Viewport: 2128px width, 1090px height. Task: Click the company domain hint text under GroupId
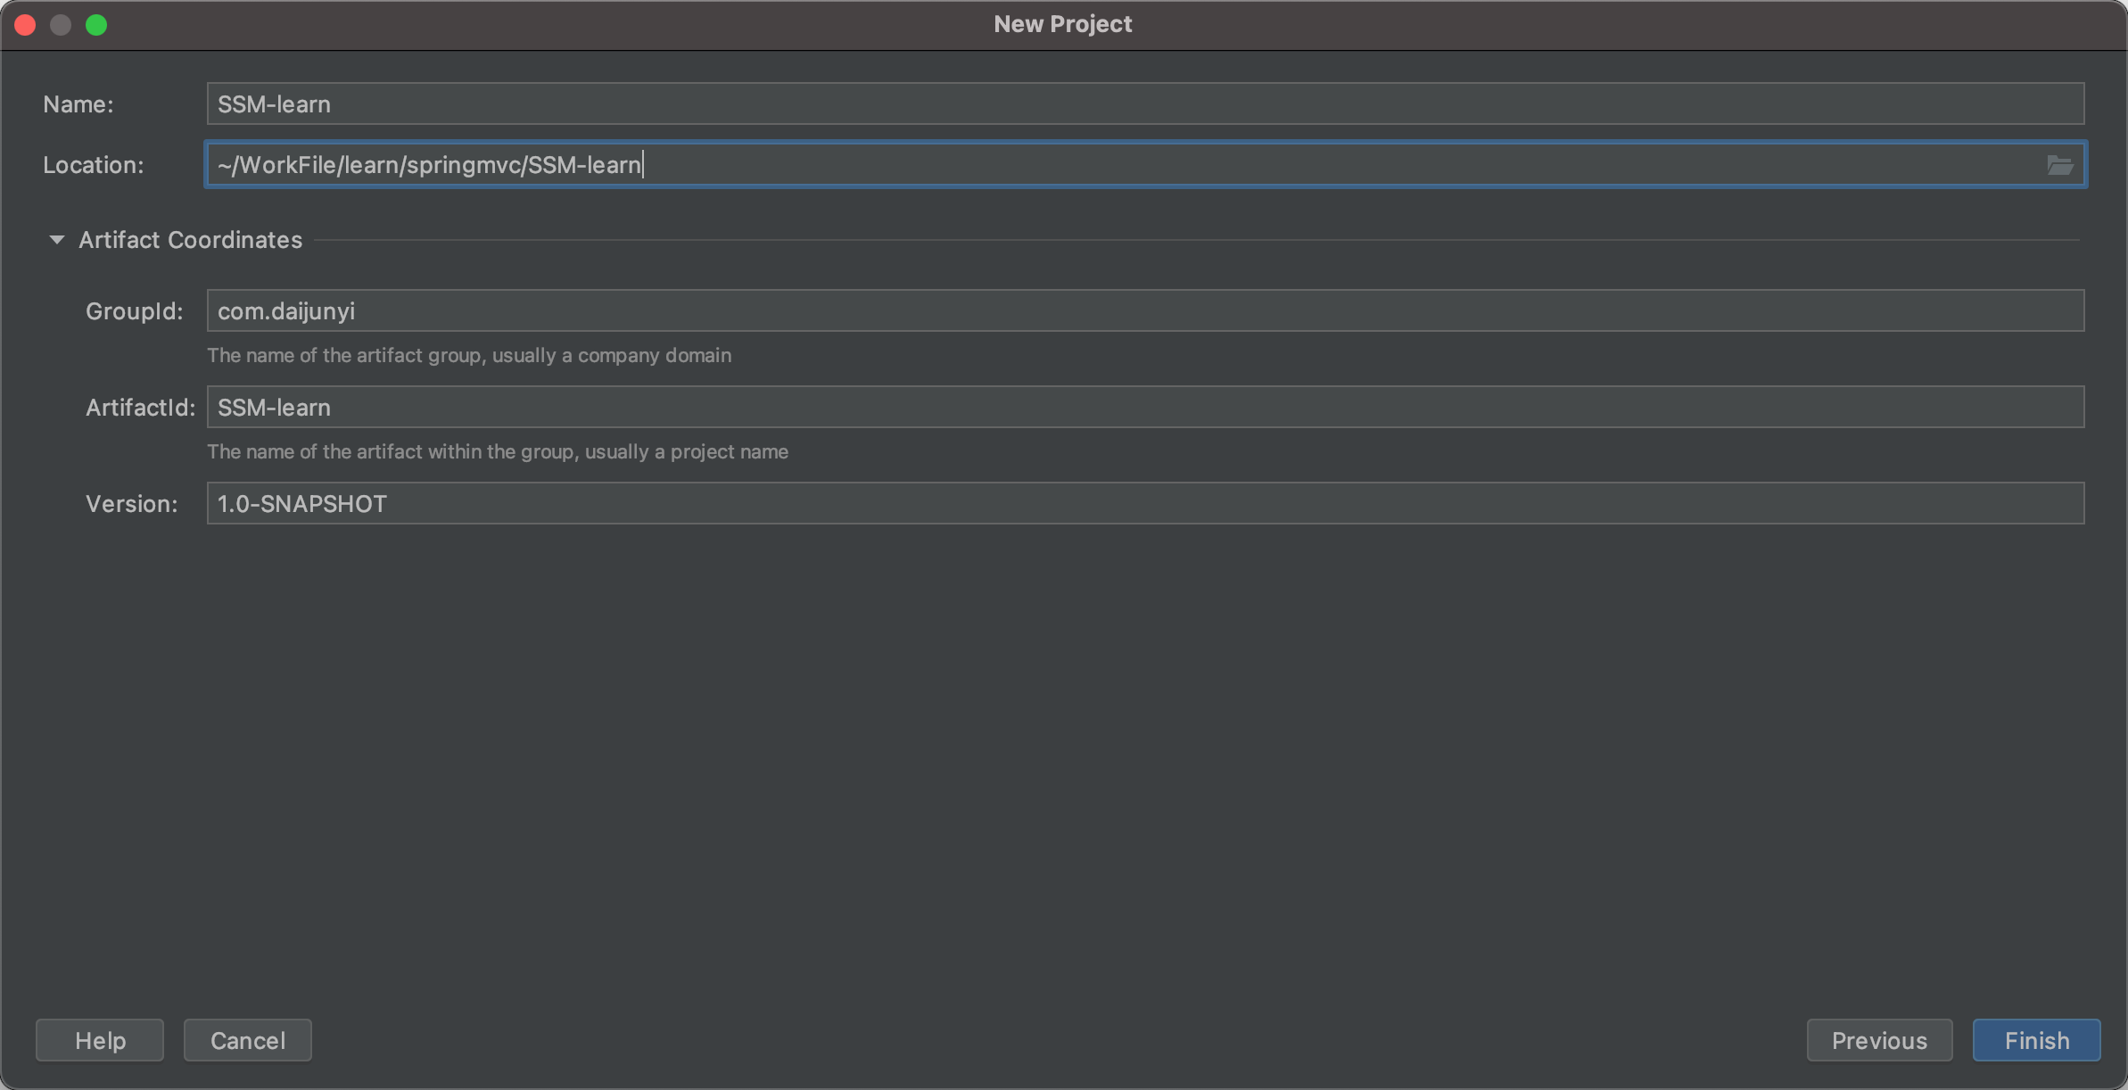click(468, 355)
